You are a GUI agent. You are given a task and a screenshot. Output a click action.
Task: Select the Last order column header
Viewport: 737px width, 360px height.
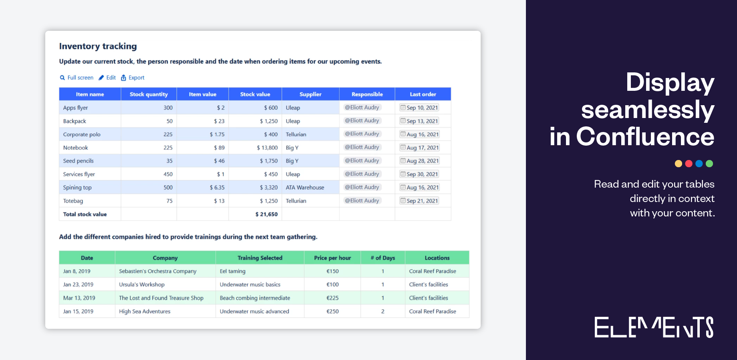(423, 94)
